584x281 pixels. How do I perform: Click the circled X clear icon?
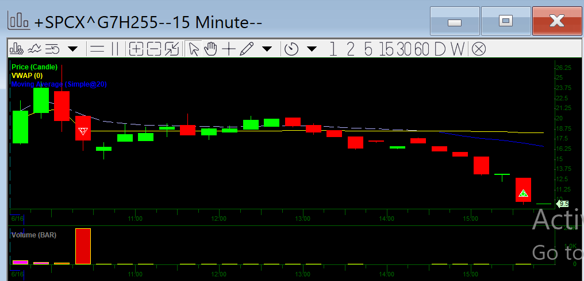tap(479, 49)
